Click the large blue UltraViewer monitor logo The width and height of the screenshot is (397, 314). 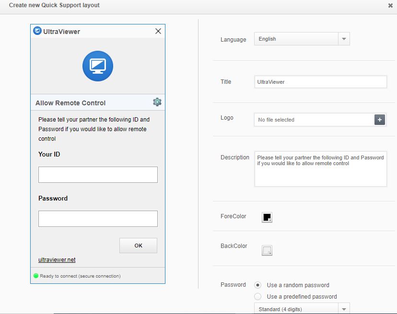click(x=98, y=66)
